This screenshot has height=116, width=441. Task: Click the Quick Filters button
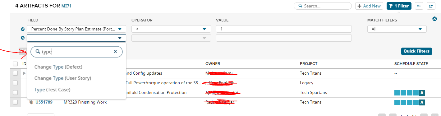(x=416, y=51)
